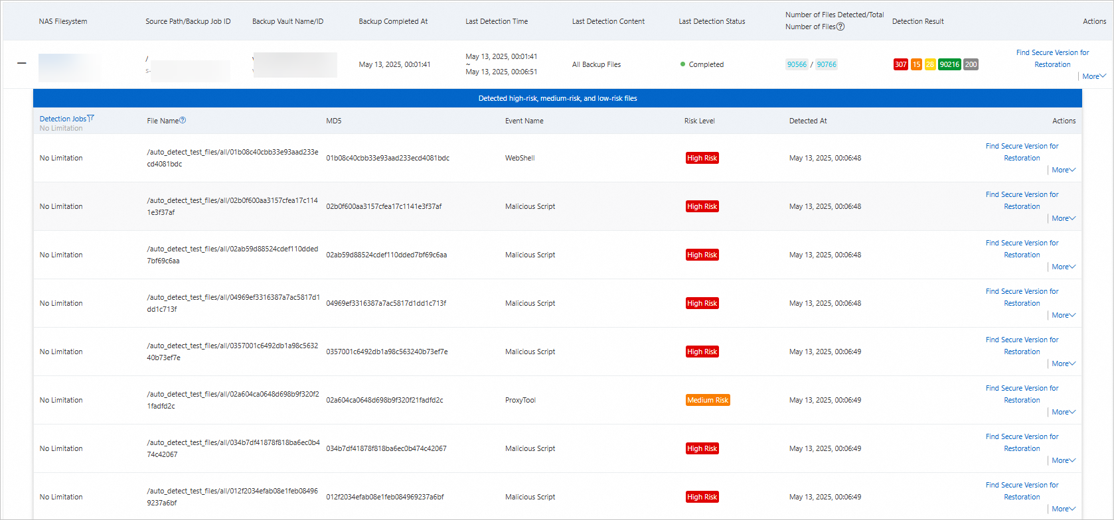The image size is (1114, 520).
Task: Click the Completed detection status
Action: (702, 64)
